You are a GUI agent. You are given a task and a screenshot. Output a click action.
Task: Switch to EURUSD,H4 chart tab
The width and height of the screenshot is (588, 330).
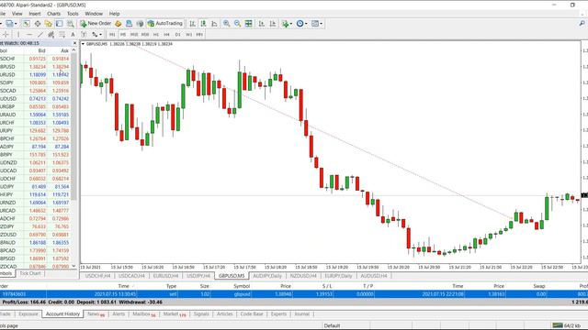tap(165, 276)
